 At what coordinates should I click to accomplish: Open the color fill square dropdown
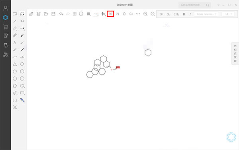88,14
